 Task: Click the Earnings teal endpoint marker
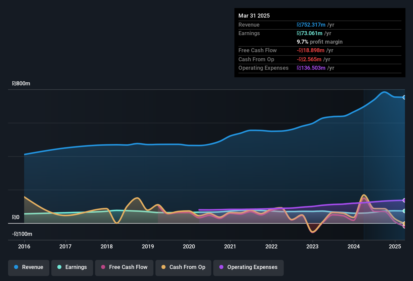click(x=404, y=211)
